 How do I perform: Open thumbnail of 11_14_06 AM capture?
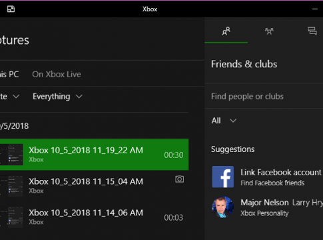tap(11, 217)
